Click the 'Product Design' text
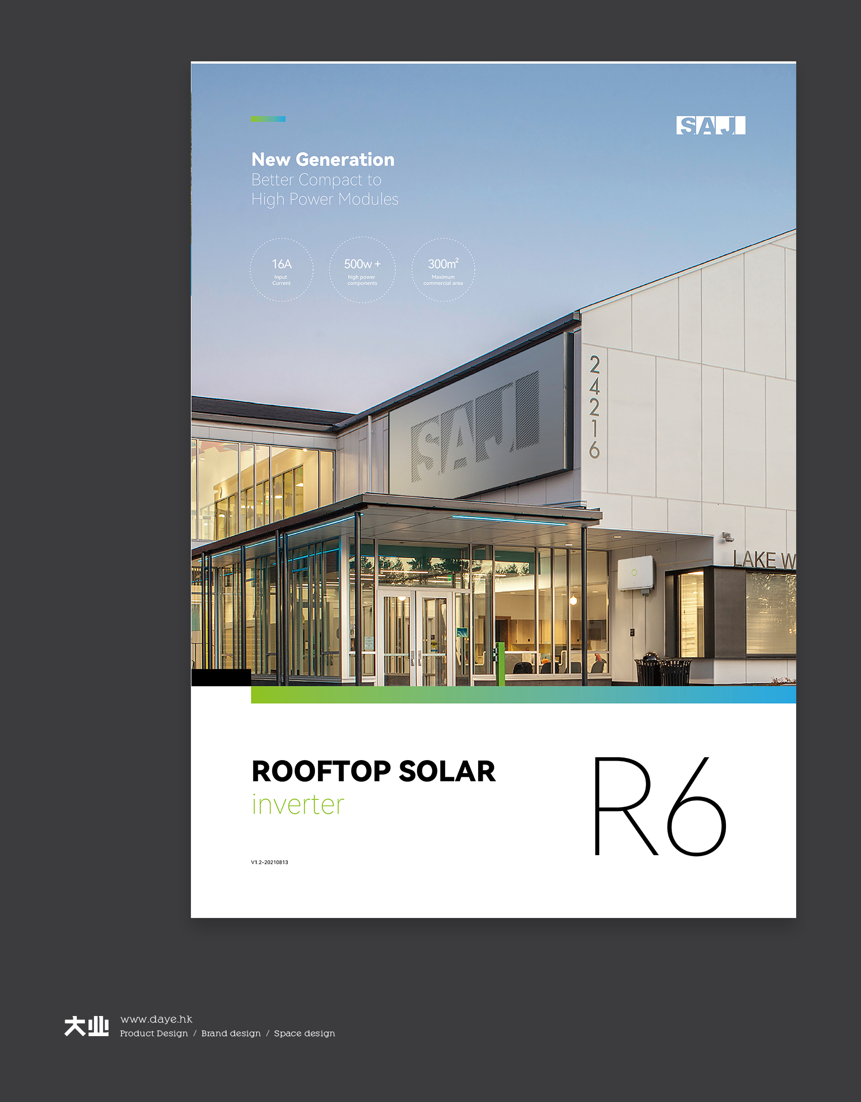 point(154,1034)
